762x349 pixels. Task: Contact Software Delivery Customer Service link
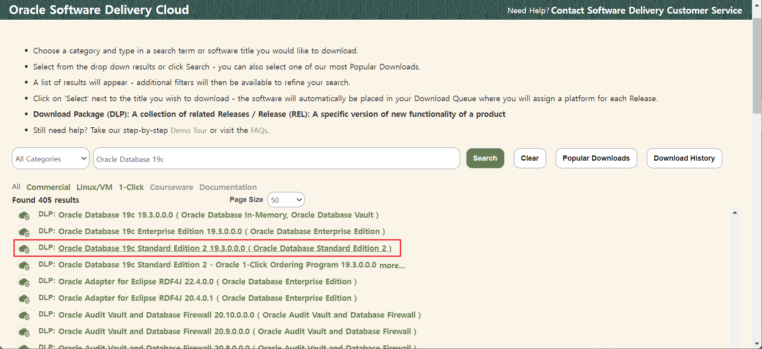(x=646, y=10)
